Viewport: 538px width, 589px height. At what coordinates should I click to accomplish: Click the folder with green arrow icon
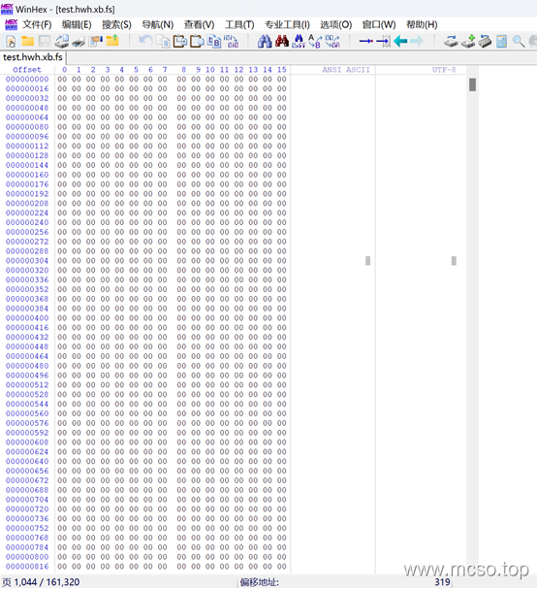pyautogui.click(x=112, y=41)
